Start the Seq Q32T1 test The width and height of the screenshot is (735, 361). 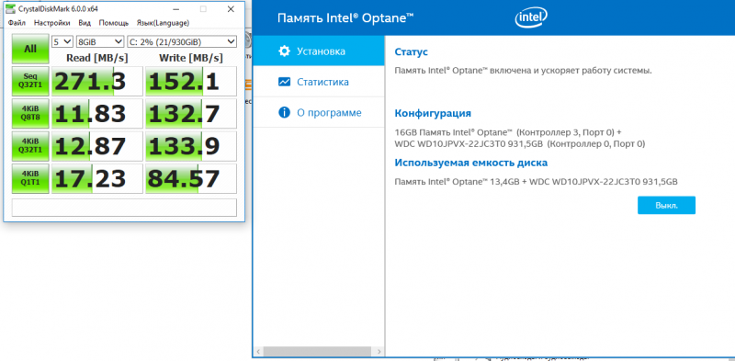tap(30, 80)
